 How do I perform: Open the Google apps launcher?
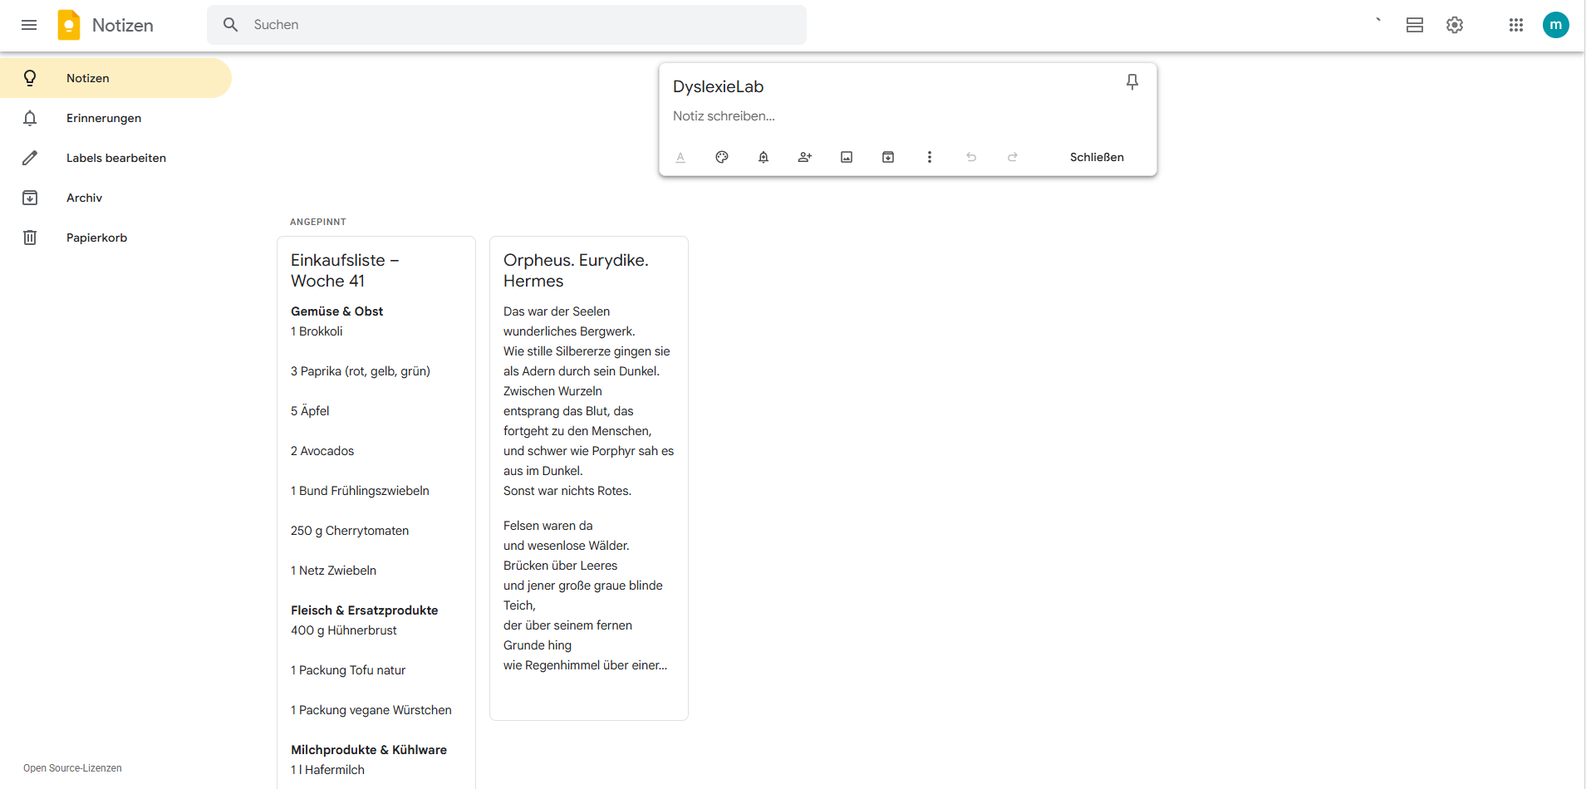1515,25
